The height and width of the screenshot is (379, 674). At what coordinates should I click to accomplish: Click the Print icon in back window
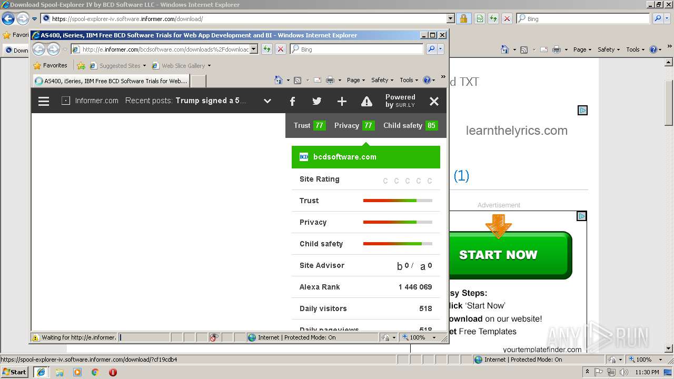(x=557, y=49)
